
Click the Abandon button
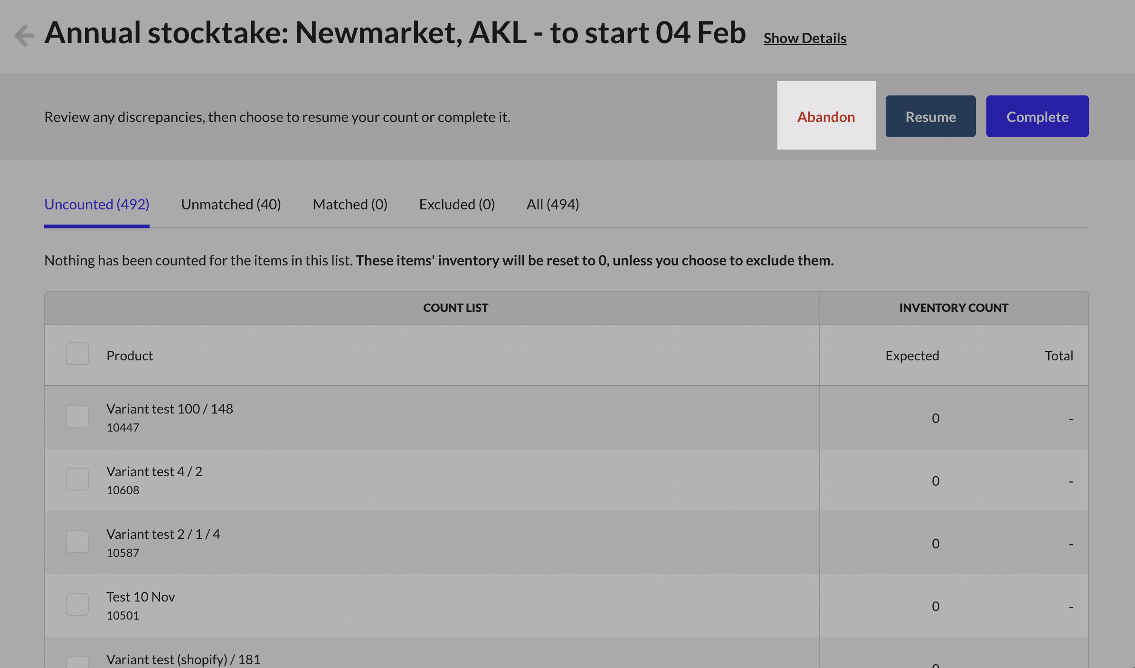[826, 116]
